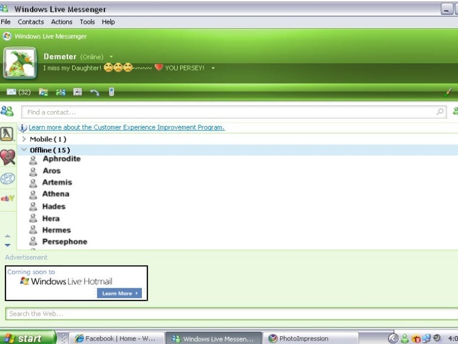Click the search magnifier in contact box

click(440, 112)
